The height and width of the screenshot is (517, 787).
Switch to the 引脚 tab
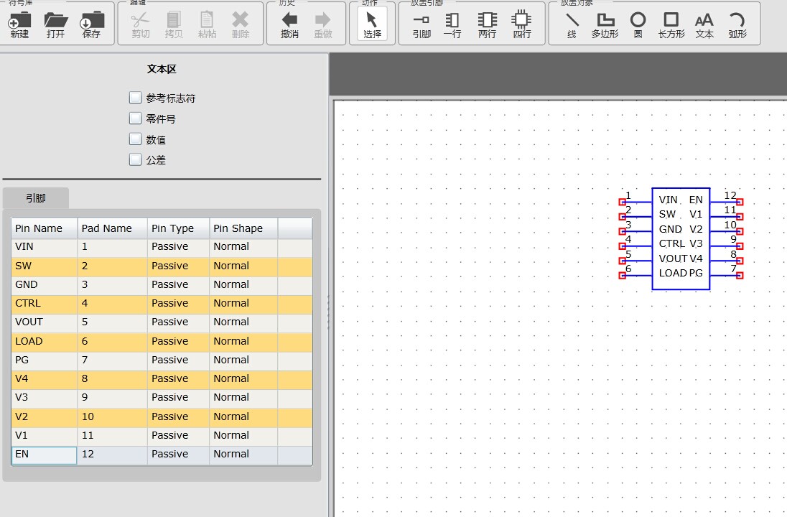pyautogui.click(x=36, y=198)
